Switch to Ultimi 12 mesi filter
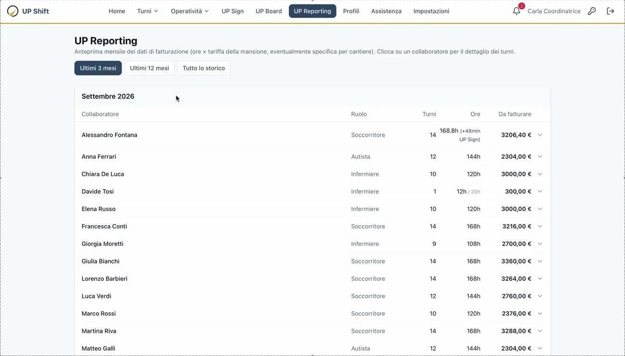Viewport: 625px width, 356px height. [x=150, y=68]
